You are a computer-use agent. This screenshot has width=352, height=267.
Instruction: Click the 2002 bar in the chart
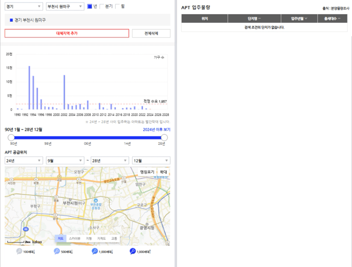[64, 92]
